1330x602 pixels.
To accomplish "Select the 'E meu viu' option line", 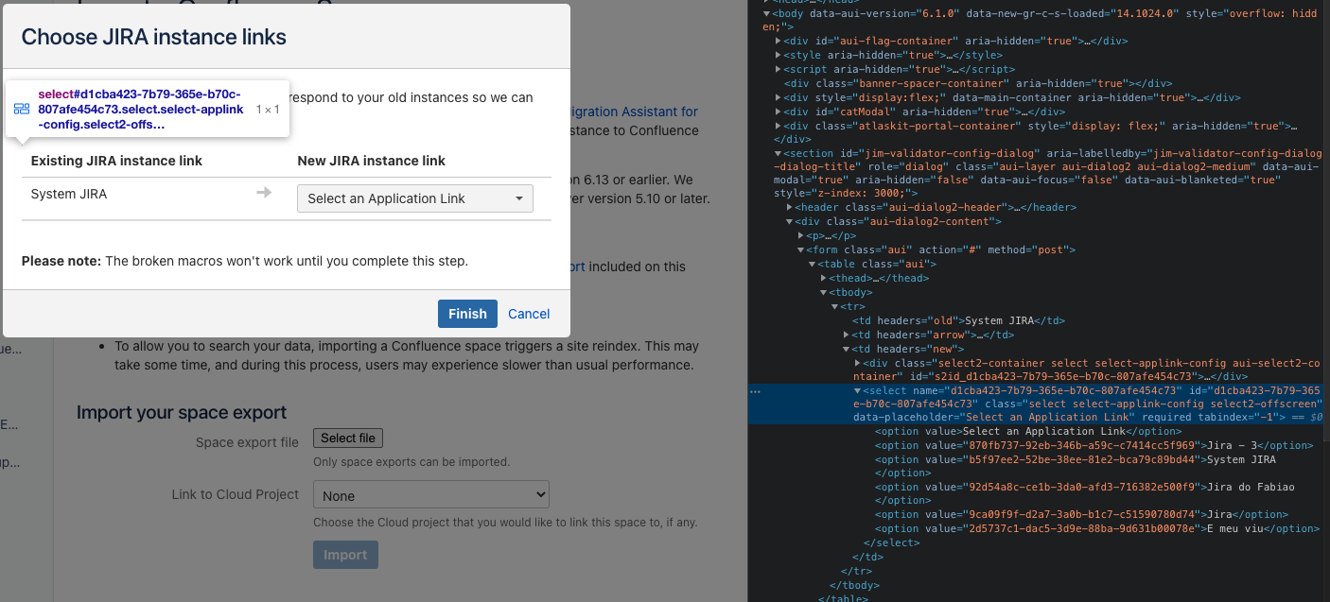I will click(x=1096, y=528).
